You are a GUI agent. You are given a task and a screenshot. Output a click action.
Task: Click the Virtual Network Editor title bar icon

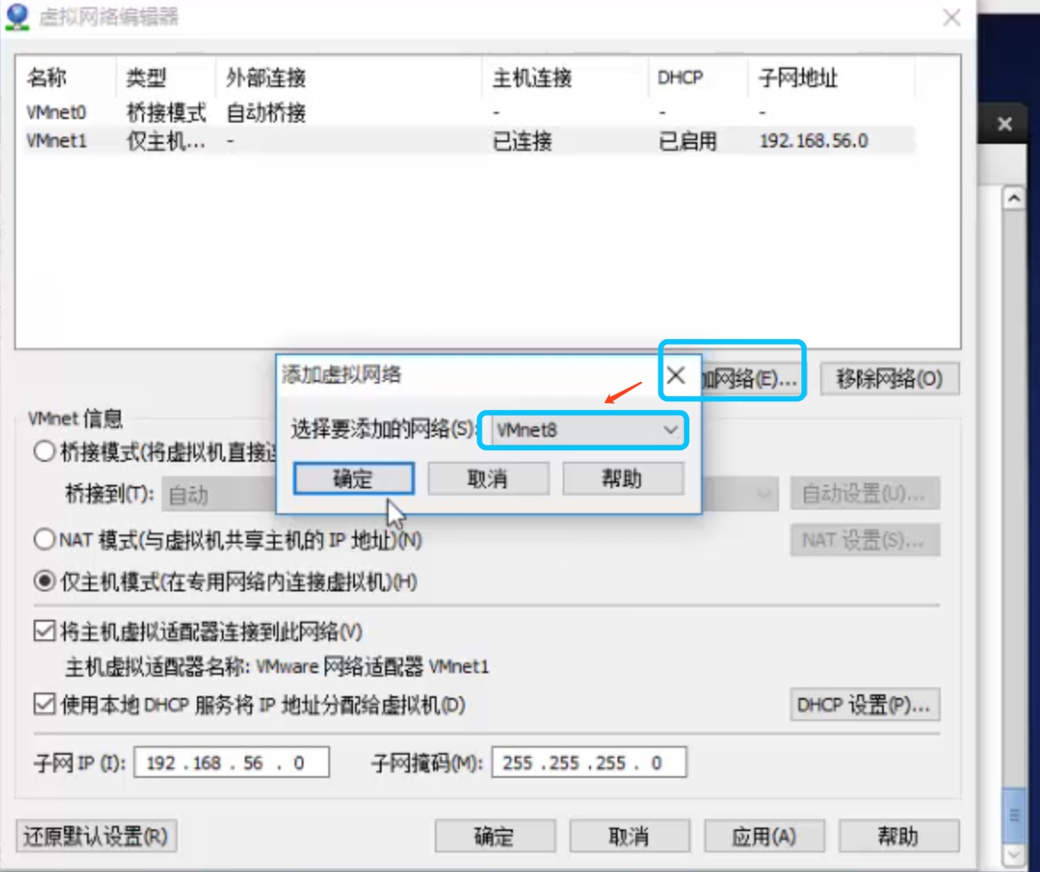tap(17, 17)
